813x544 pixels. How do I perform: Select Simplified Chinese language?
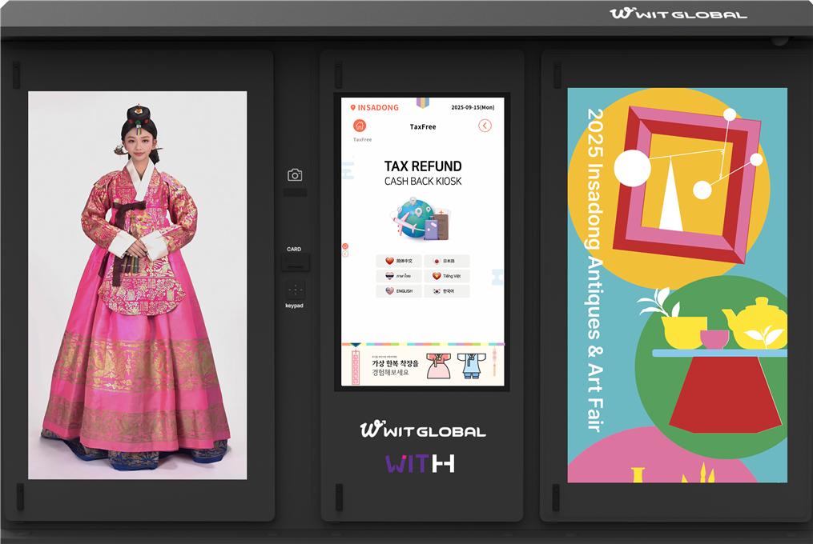(x=399, y=261)
